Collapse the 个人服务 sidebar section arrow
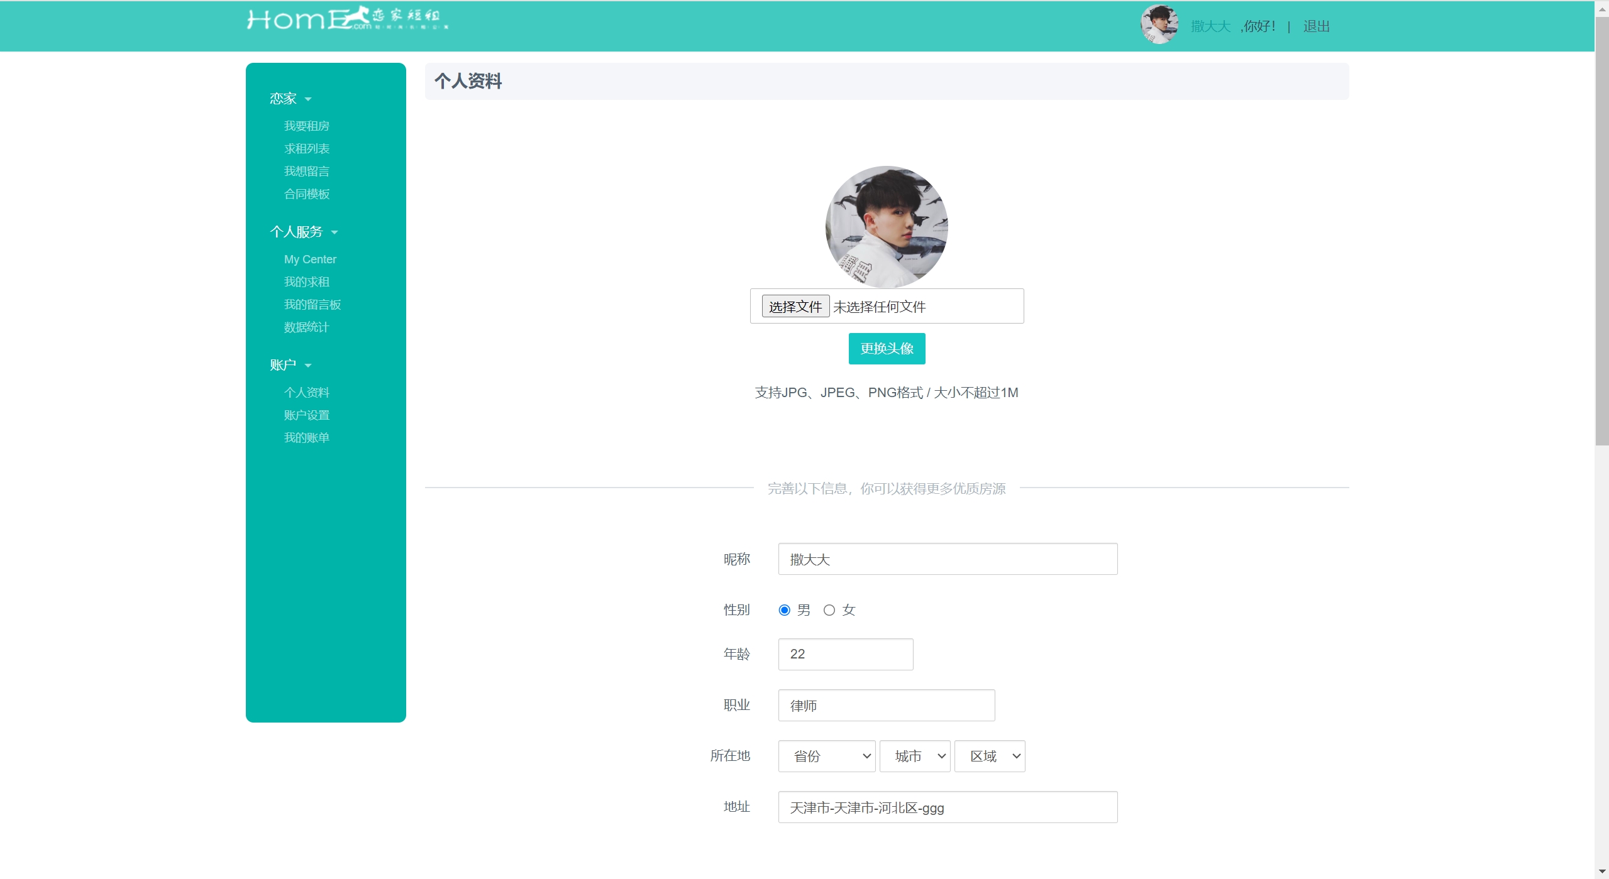 click(x=335, y=232)
